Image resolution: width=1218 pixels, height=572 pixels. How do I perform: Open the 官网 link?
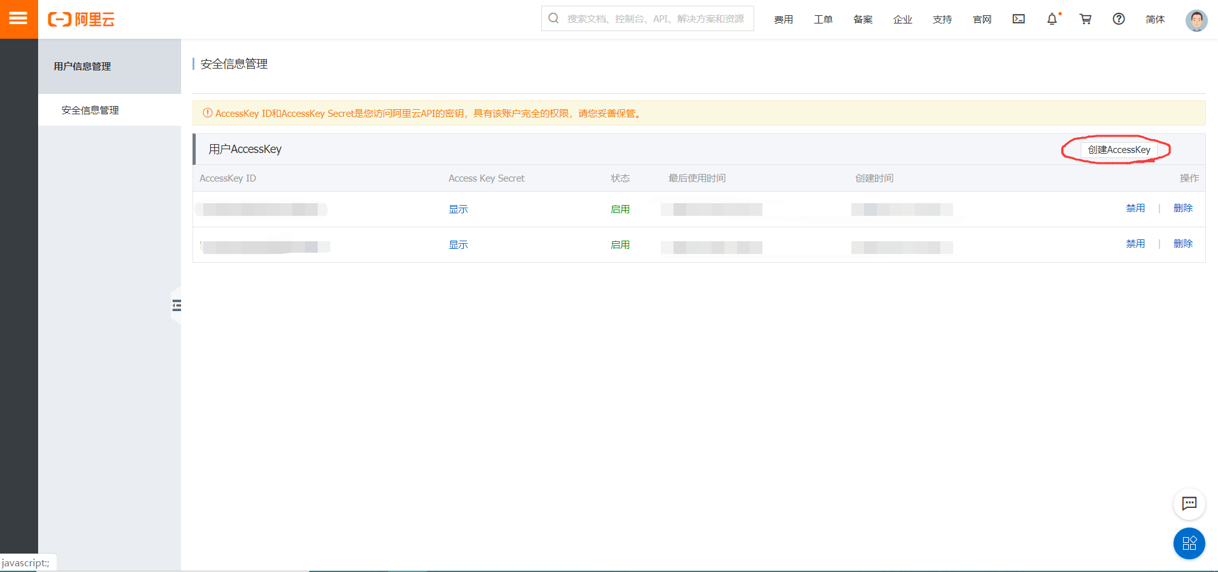982,20
